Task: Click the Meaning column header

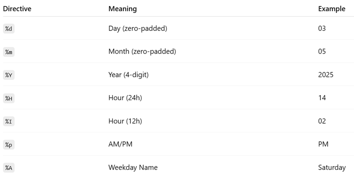Action: click(123, 9)
